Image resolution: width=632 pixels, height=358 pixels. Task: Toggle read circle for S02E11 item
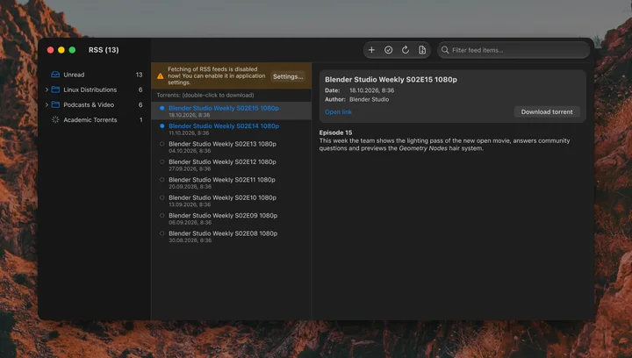point(162,180)
